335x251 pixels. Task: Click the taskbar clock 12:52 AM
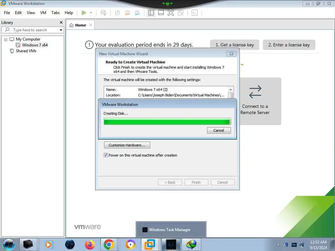pyautogui.click(x=318, y=242)
